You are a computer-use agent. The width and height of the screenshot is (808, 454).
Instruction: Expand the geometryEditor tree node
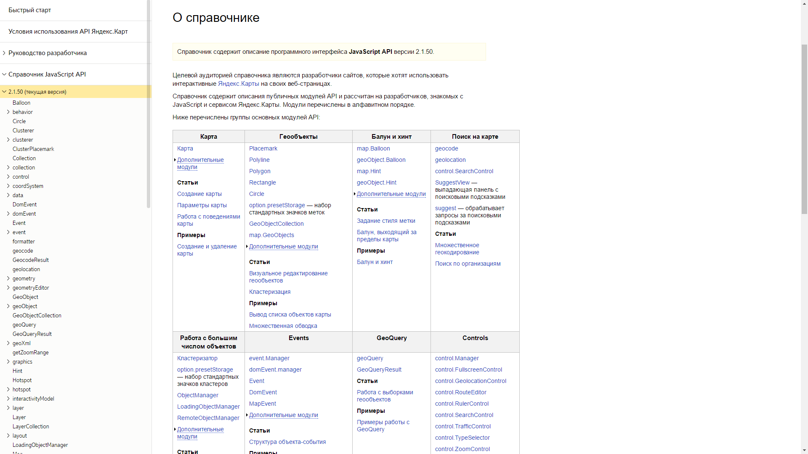click(x=8, y=288)
